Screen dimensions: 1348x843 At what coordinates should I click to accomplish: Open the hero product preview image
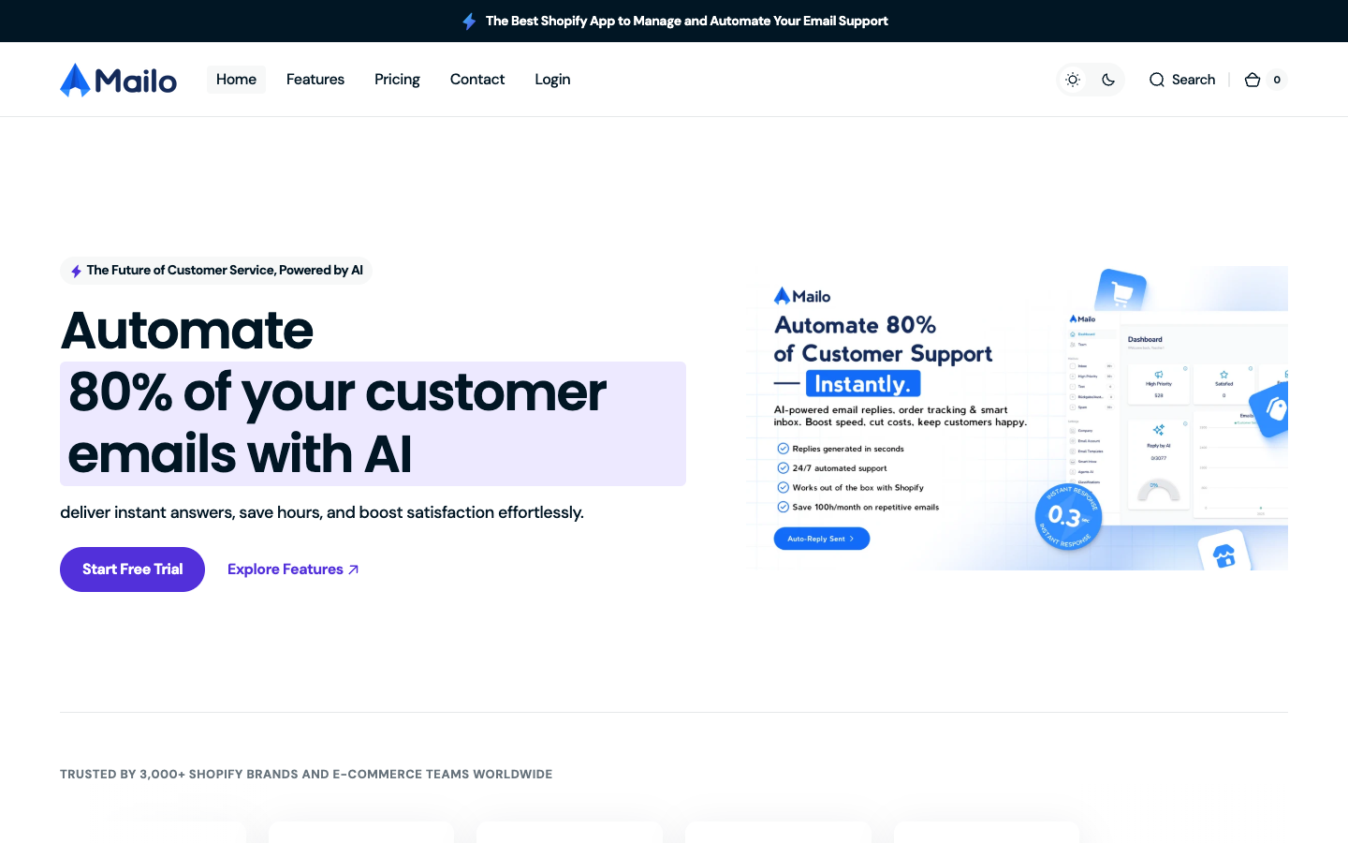(1017, 418)
